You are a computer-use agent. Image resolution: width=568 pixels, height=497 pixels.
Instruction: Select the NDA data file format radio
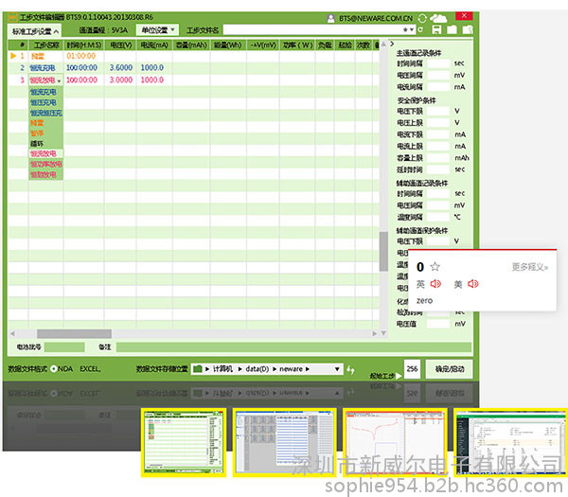[53, 367]
